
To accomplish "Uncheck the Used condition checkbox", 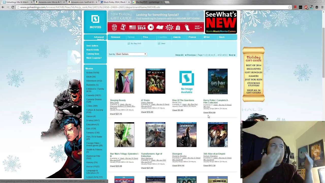I will pos(159,44).
